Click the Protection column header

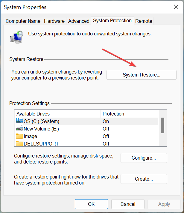point(113,114)
